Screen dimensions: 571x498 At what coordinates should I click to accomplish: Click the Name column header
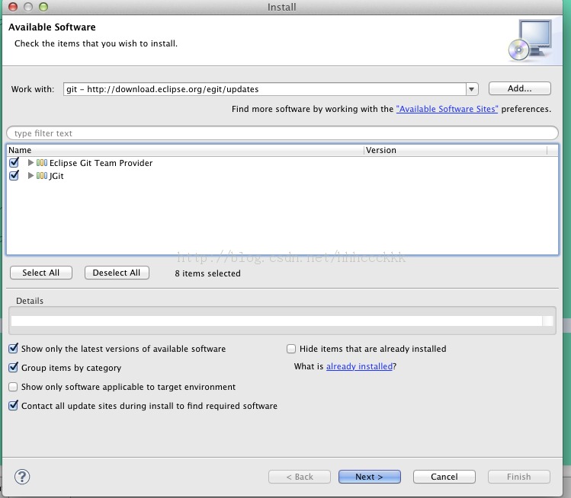pos(185,150)
